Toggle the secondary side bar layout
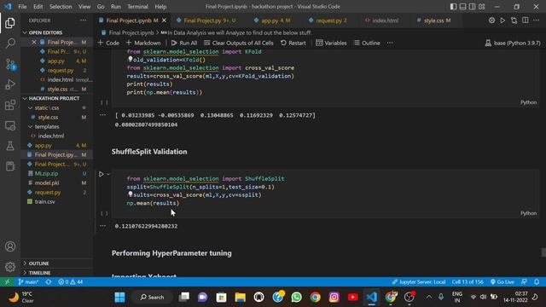Viewport: 546px width, 307px height. pyautogui.click(x=472, y=7)
